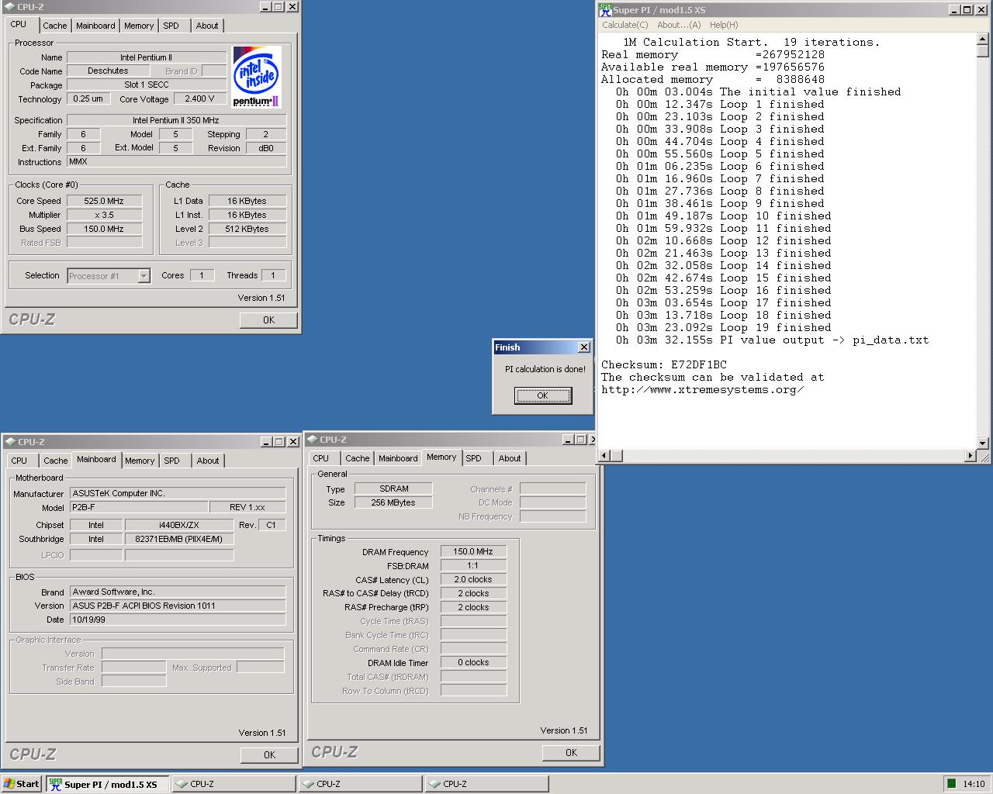The width and height of the screenshot is (993, 794).
Task: Click Super PI scroll down arrow
Action: click(983, 444)
